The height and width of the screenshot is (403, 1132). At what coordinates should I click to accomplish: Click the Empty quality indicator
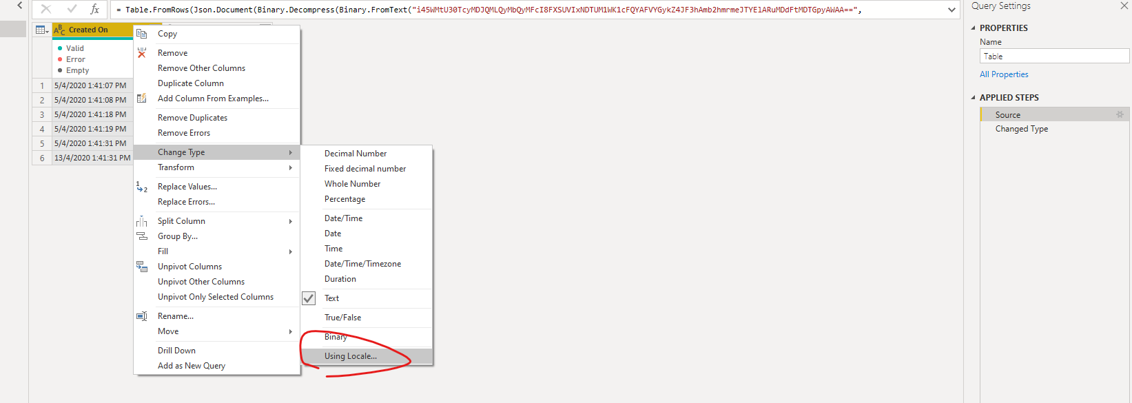tap(74, 70)
